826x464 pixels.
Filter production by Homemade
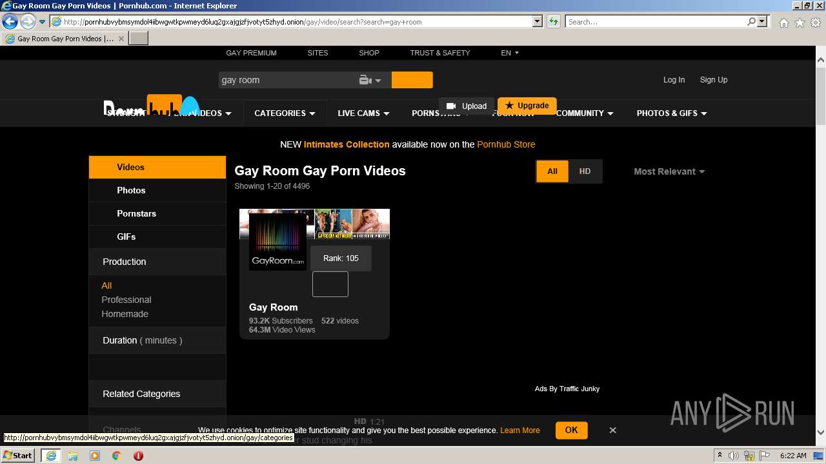point(125,314)
